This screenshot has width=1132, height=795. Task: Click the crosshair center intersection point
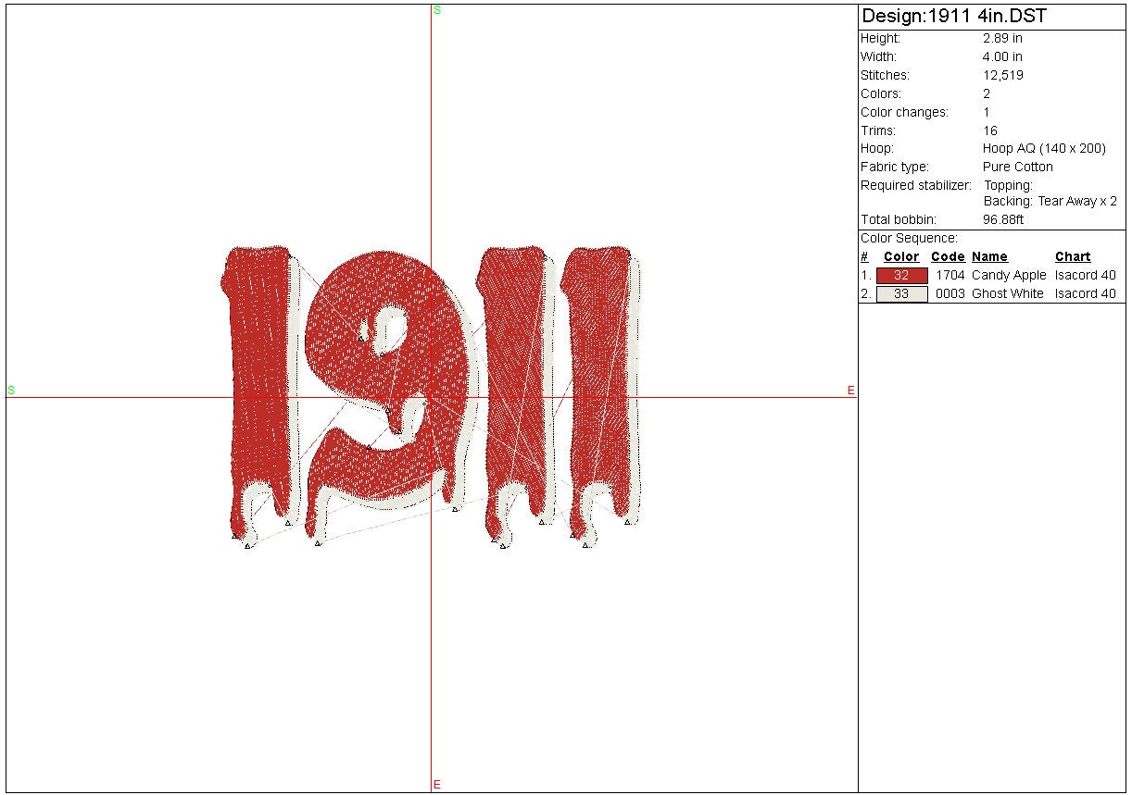[x=432, y=398]
